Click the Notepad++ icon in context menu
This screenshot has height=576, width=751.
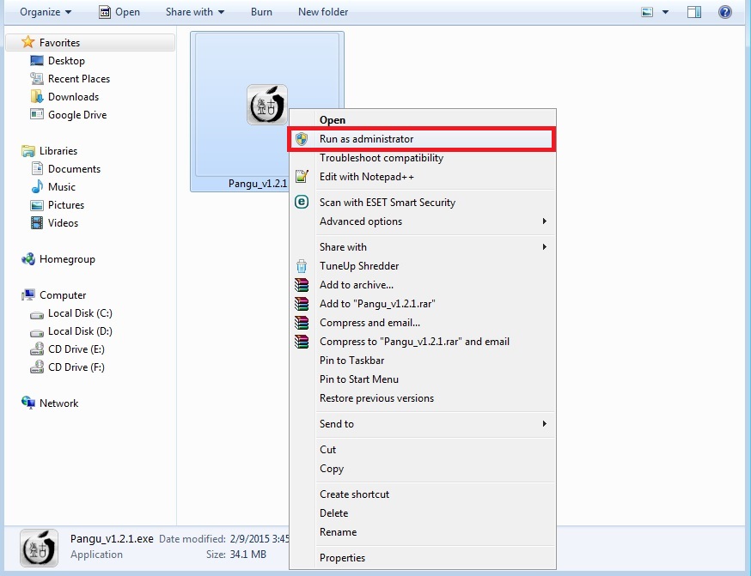tap(302, 177)
